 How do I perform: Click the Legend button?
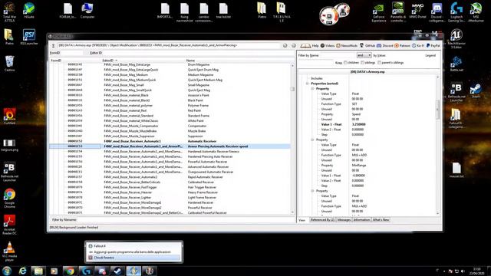pyautogui.click(x=430, y=55)
